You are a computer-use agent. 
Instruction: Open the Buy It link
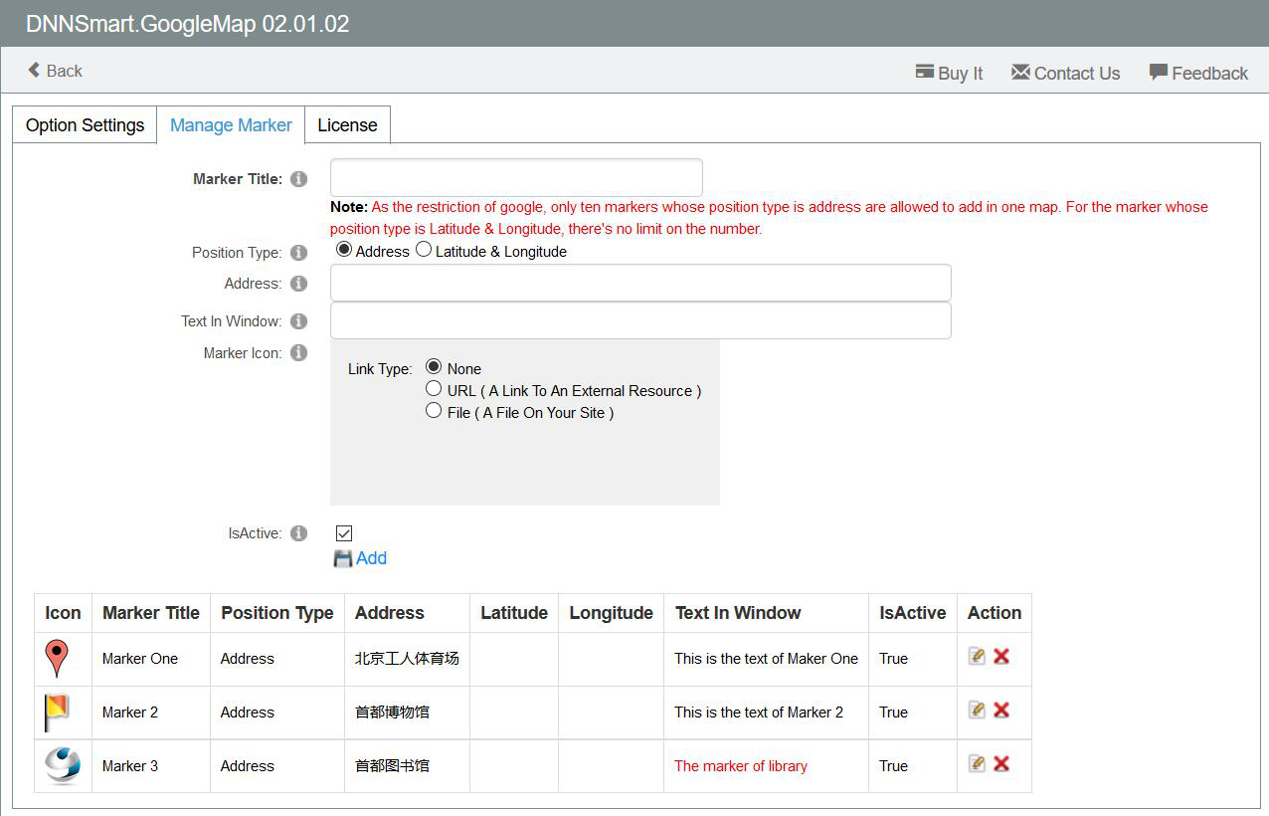[949, 73]
